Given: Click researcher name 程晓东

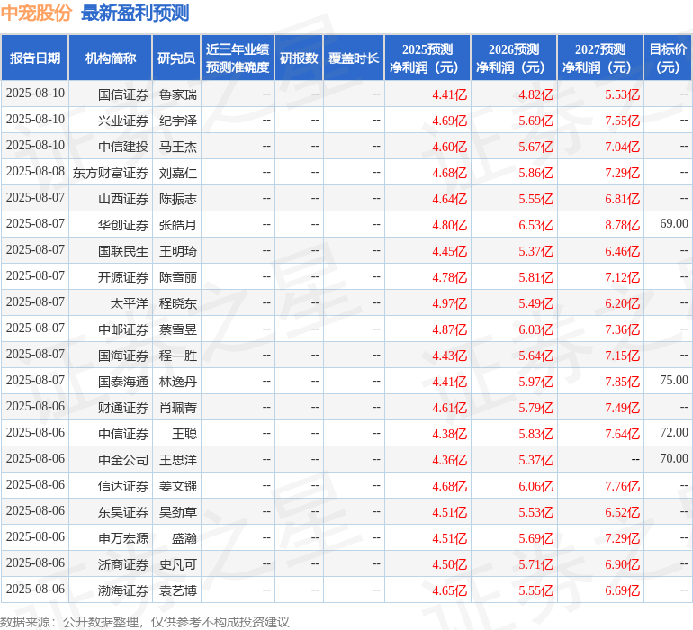Looking at the screenshot, I should (177, 303).
